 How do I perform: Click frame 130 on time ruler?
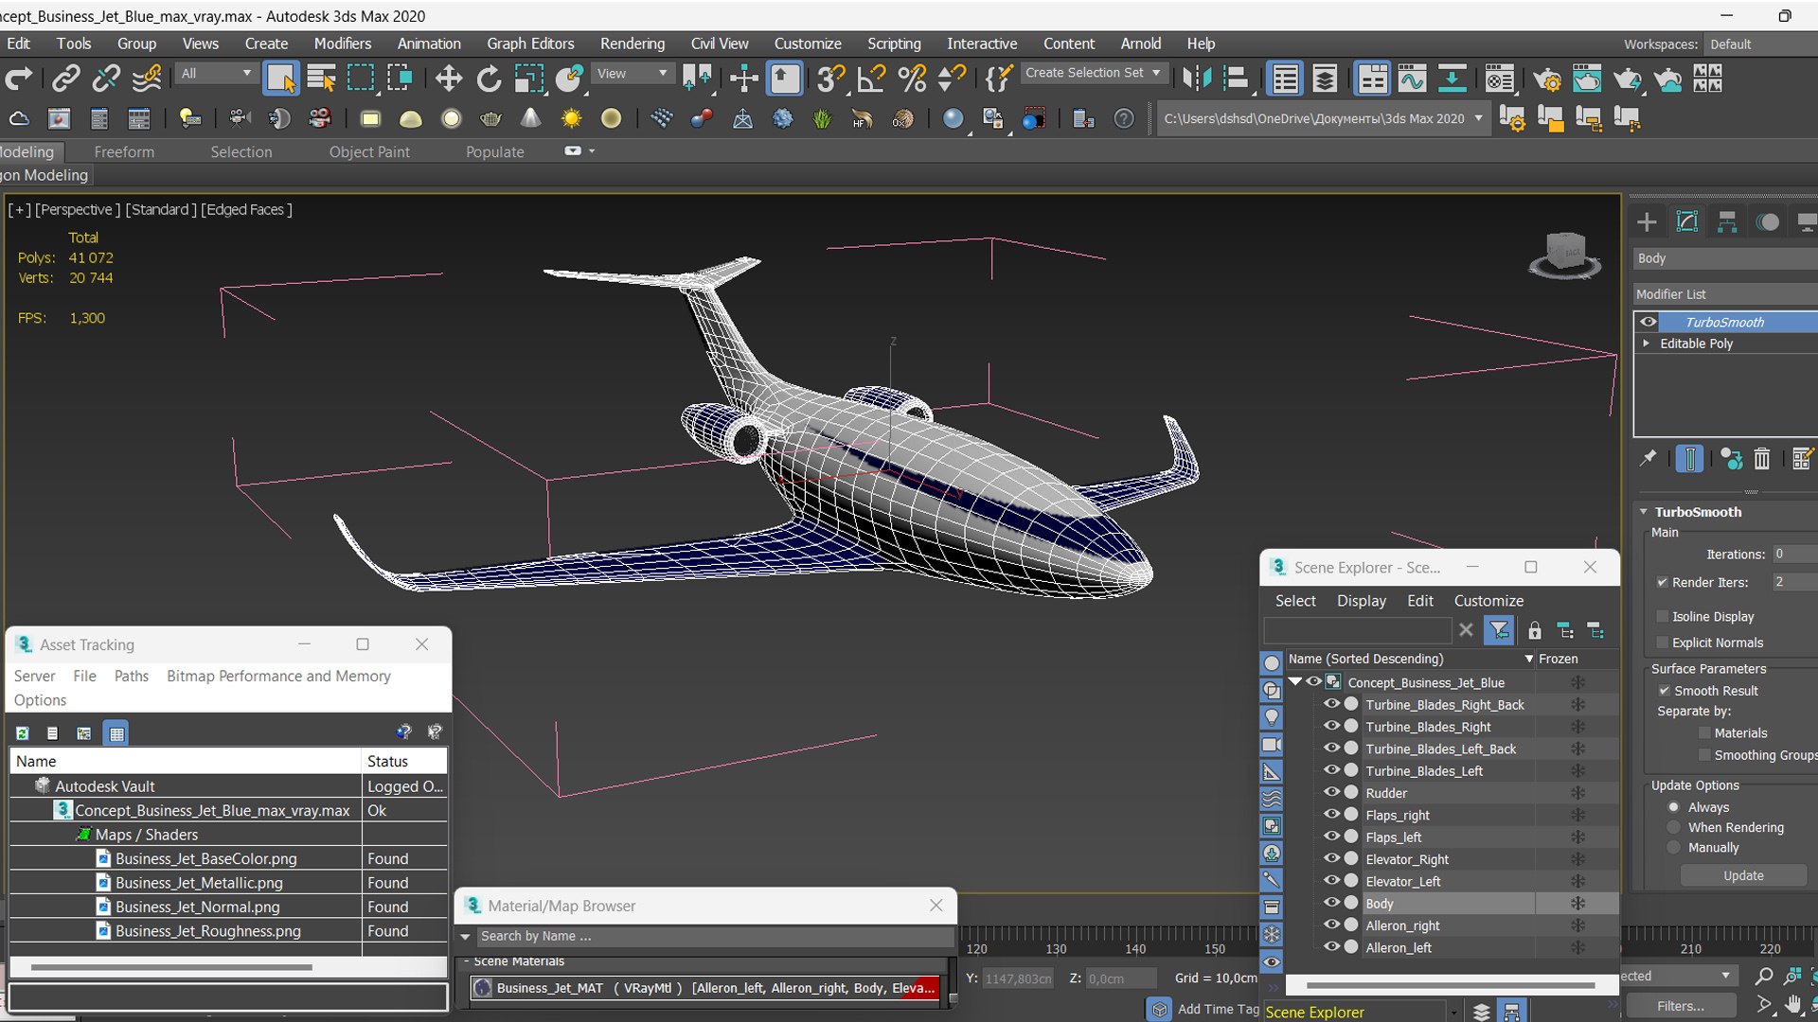1056,948
